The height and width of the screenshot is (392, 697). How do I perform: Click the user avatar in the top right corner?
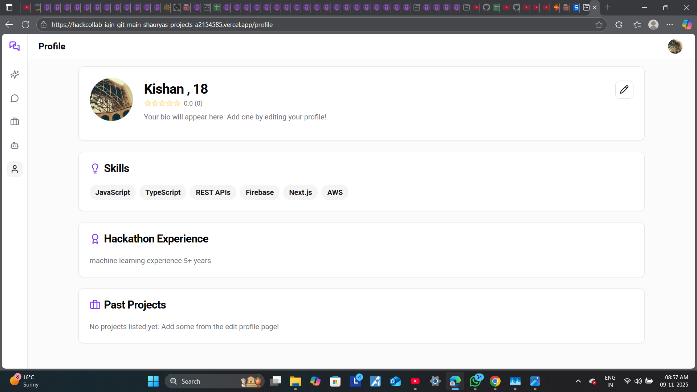675,46
